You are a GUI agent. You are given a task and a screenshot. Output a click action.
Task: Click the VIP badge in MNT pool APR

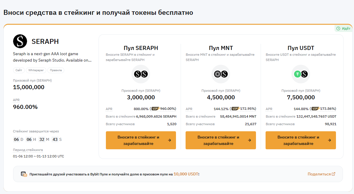(235, 109)
